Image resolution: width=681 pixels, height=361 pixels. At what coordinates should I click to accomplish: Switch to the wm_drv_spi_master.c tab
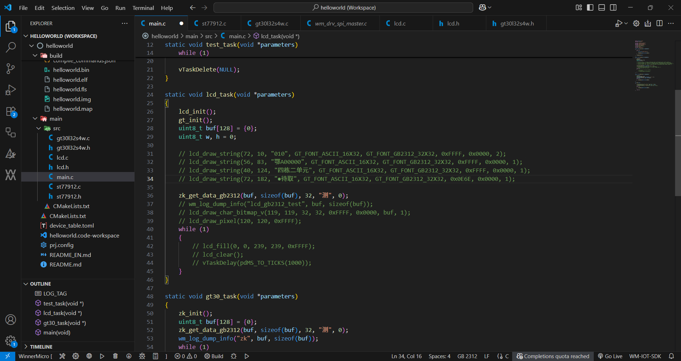[x=340, y=23]
